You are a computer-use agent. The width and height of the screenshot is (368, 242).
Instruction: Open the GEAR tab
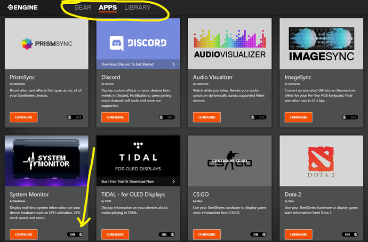tap(83, 7)
